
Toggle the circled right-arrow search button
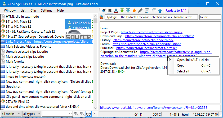click(88, 114)
